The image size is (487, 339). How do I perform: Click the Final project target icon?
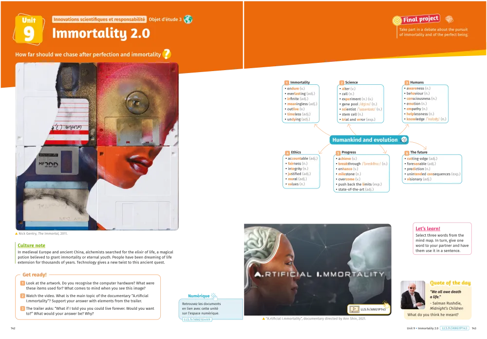tap(397, 20)
